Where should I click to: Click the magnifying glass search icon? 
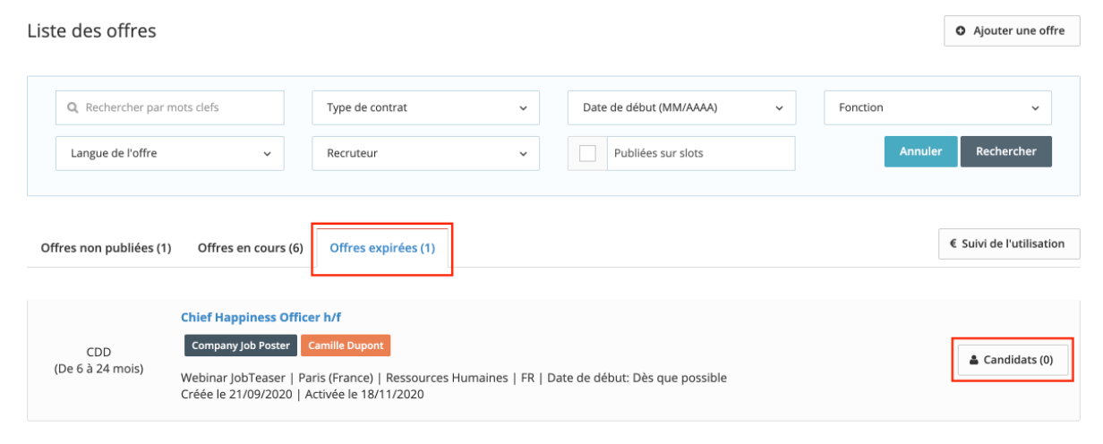coord(73,107)
